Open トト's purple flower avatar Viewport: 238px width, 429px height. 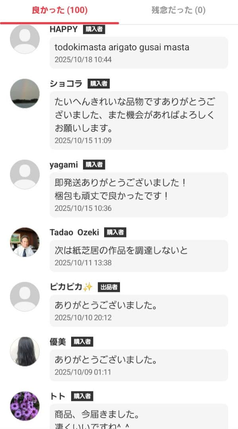pos(25,406)
